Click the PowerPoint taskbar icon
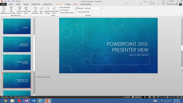 (x=48, y=101)
